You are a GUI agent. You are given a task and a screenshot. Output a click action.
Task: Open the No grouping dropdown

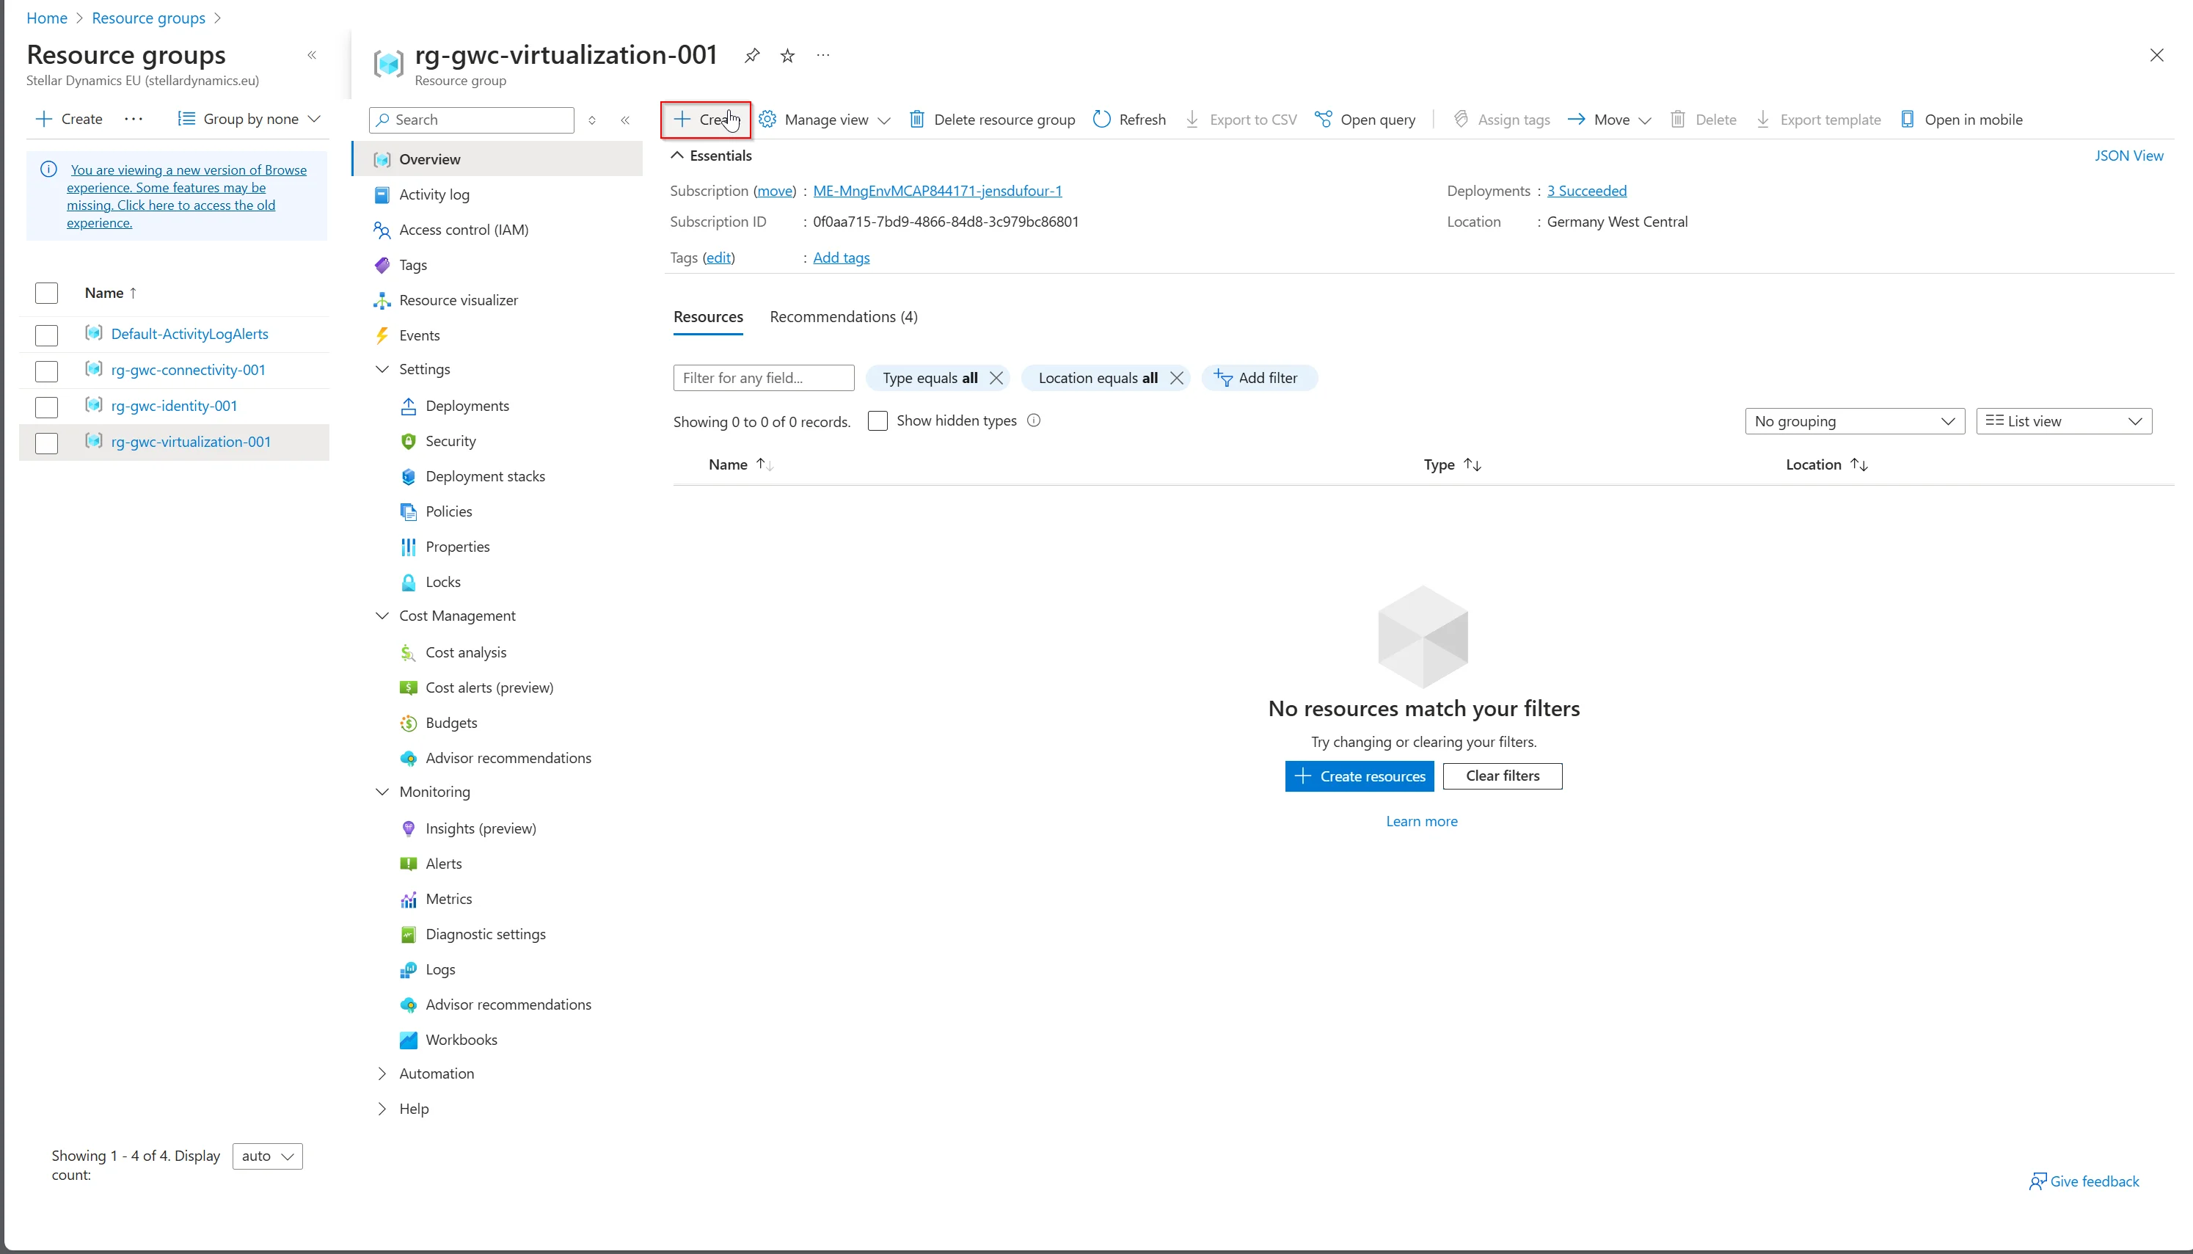(1854, 421)
